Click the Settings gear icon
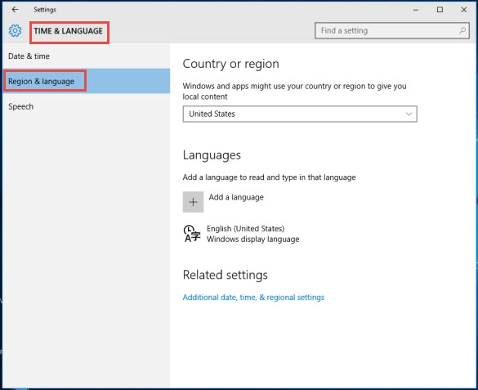Image resolution: width=478 pixels, height=390 pixels. click(x=15, y=31)
